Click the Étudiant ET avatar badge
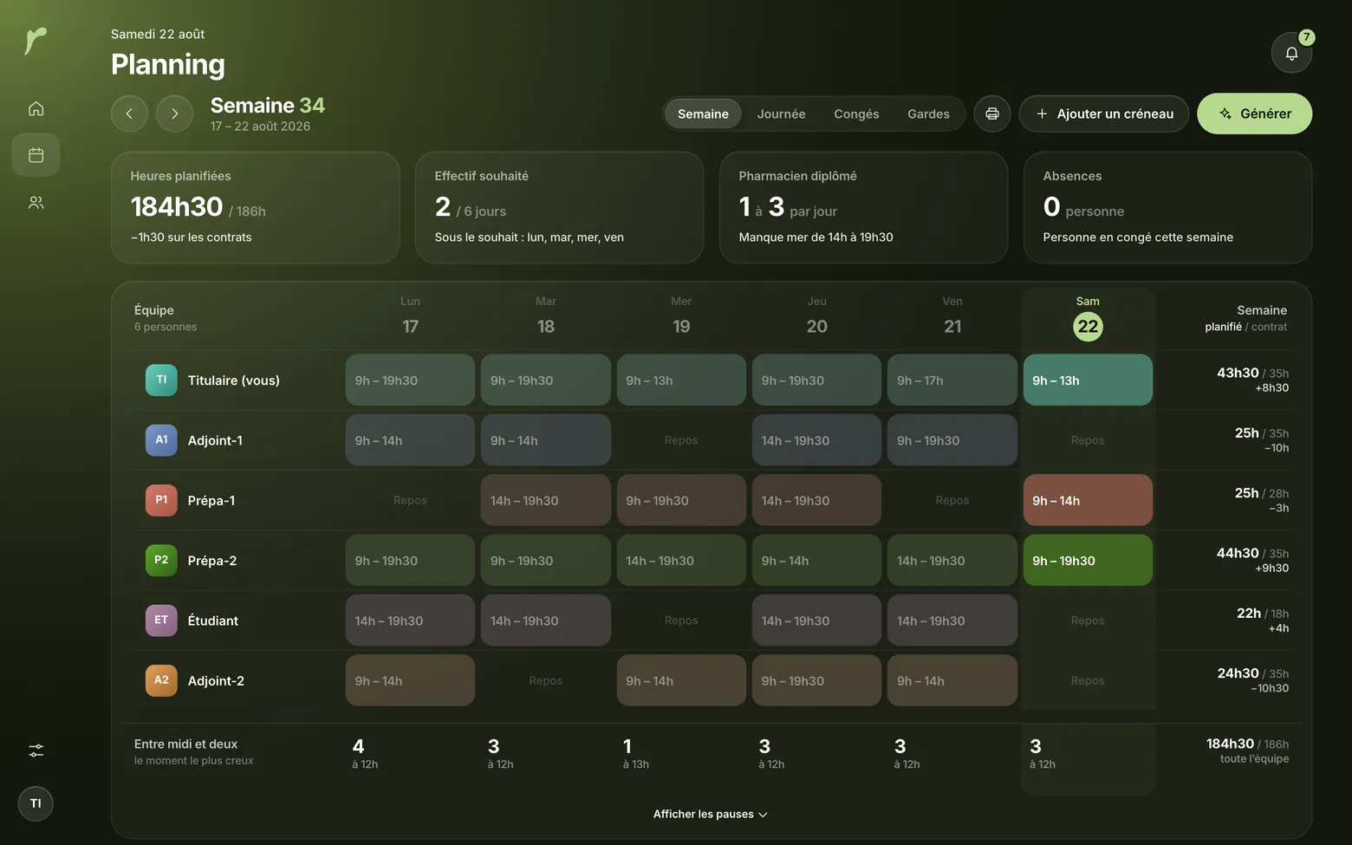1352x845 pixels. (x=161, y=621)
